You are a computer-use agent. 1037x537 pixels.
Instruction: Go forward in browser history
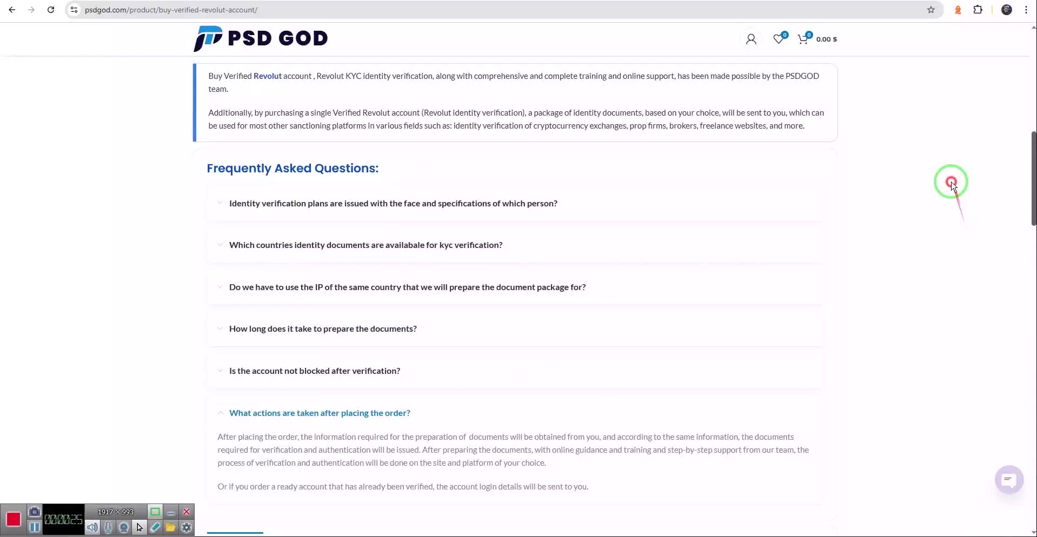coord(31,10)
